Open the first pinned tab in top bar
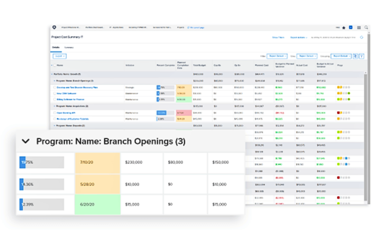This screenshot has width=375, height=250. click(x=70, y=27)
